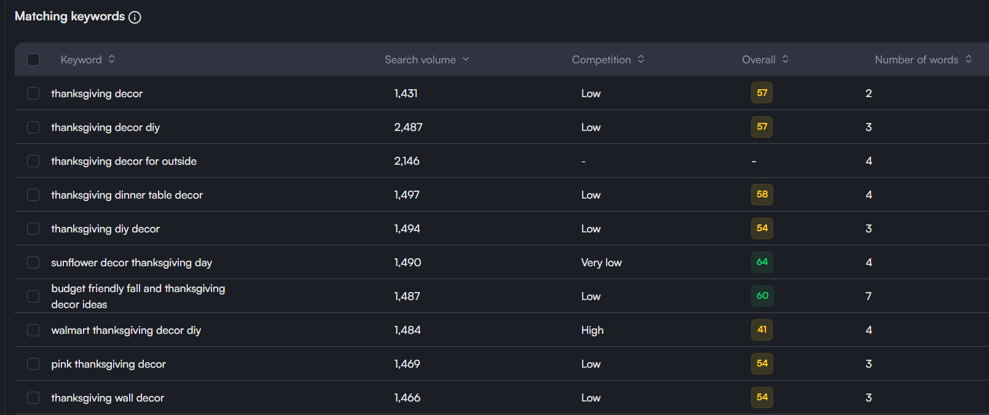The height and width of the screenshot is (415, 989).
Task: Click word count 2 in first row
Action: click(869, 93)
